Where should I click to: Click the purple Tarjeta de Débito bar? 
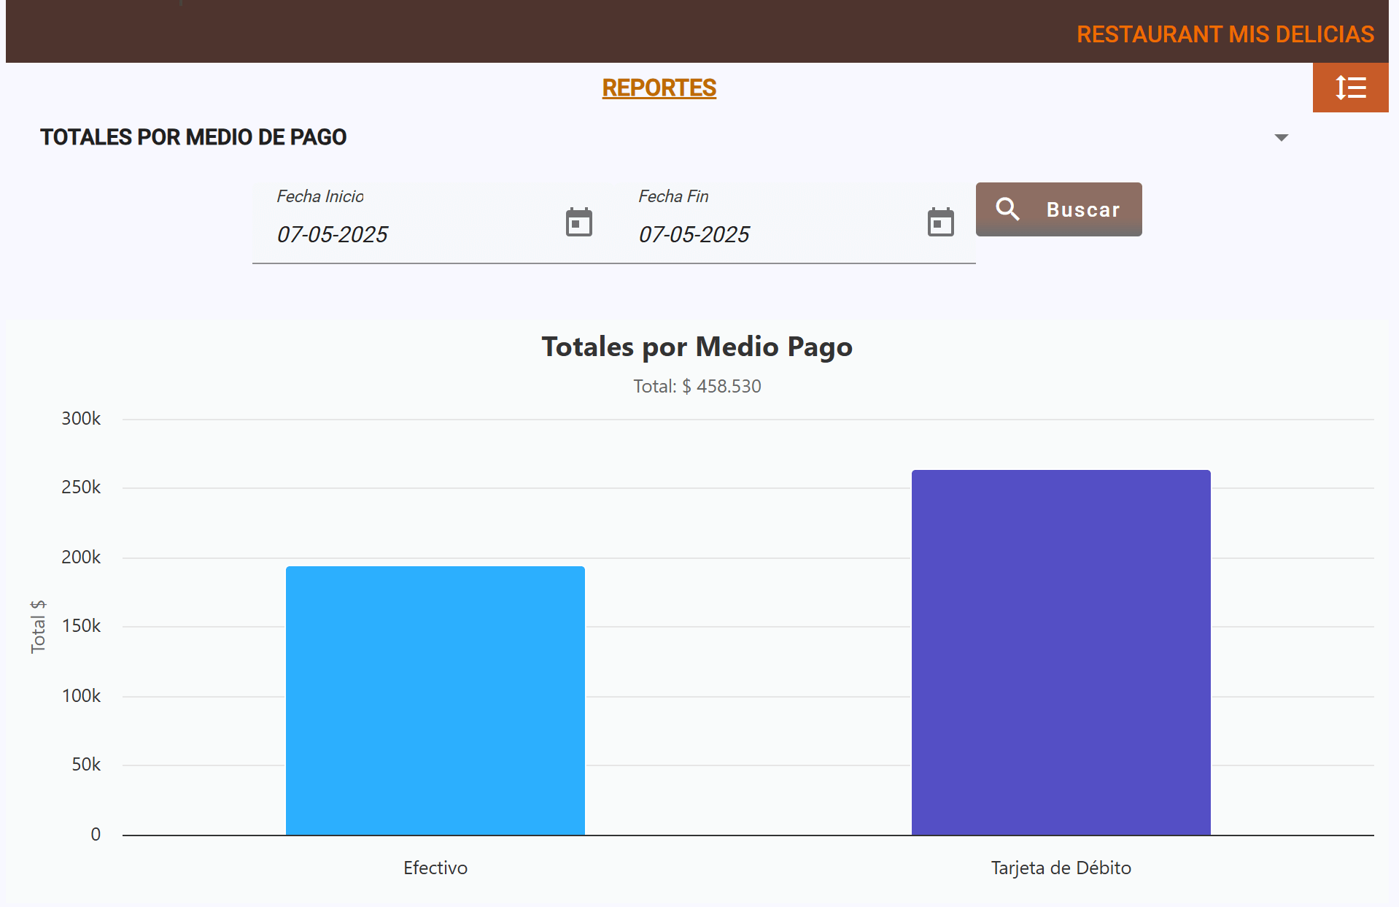click(1061, 652)
